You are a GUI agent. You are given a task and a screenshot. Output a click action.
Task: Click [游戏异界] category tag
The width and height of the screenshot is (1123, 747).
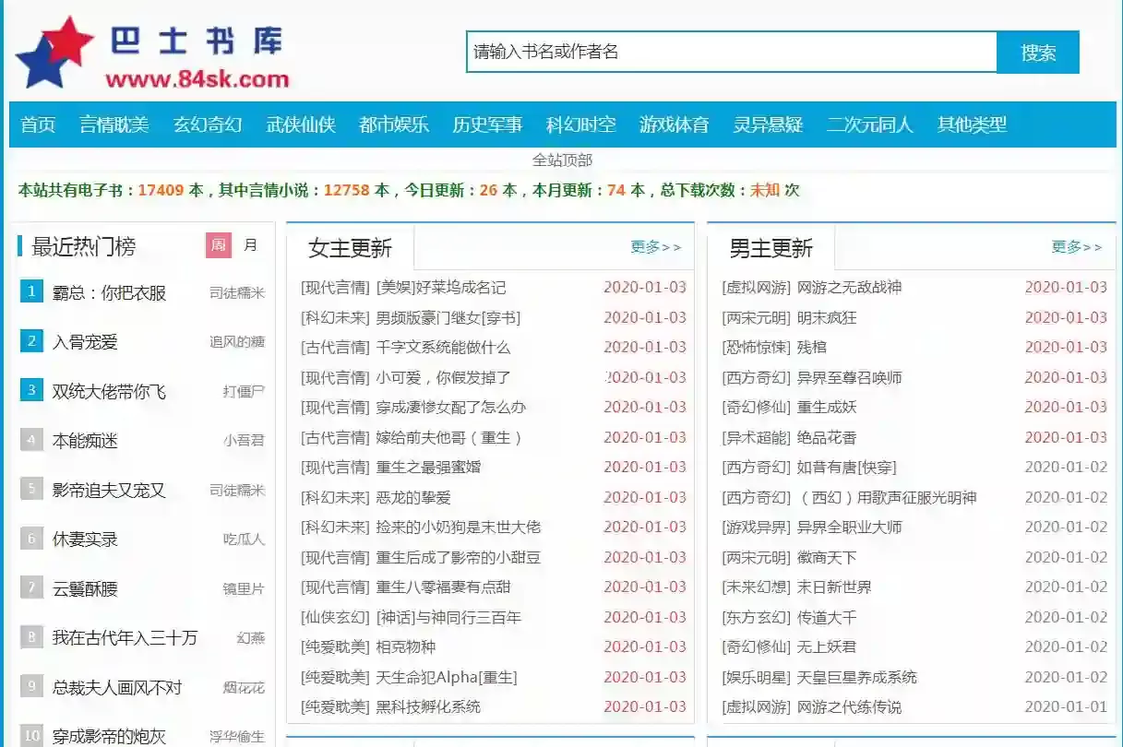point(756,528)
